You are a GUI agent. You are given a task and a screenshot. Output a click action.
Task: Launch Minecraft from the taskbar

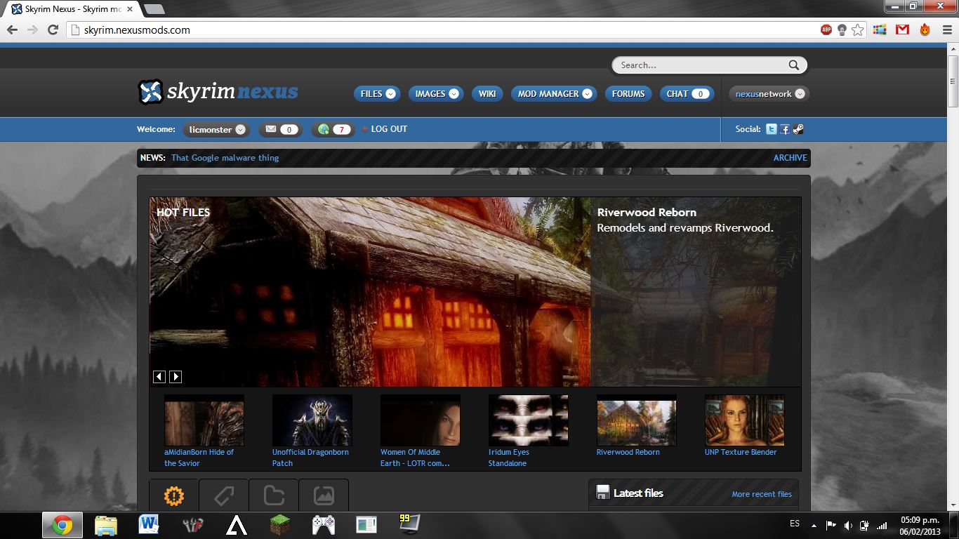(x=279, y=524)
